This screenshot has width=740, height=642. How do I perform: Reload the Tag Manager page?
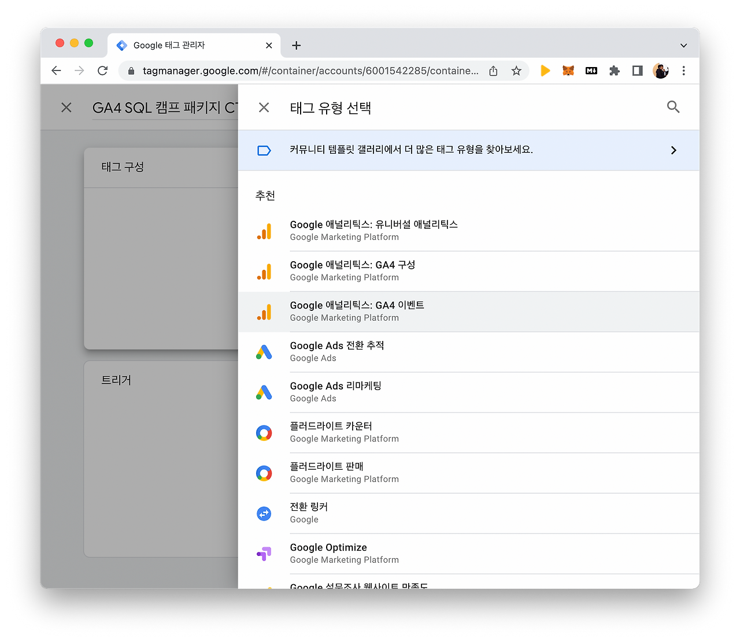tap(102, 70)
